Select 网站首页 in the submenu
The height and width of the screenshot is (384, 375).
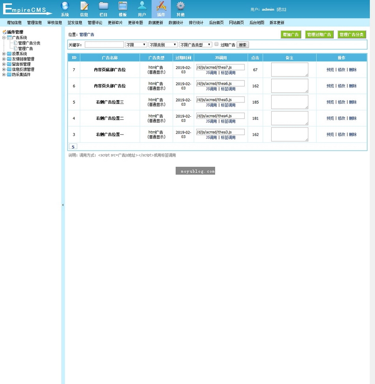pos(236,22)
